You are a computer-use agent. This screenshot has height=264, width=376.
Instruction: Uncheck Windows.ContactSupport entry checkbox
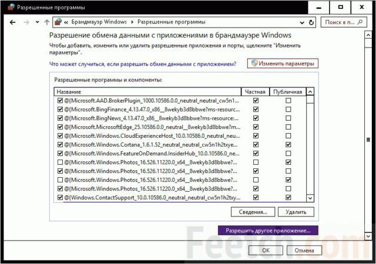tap(60, 198)
